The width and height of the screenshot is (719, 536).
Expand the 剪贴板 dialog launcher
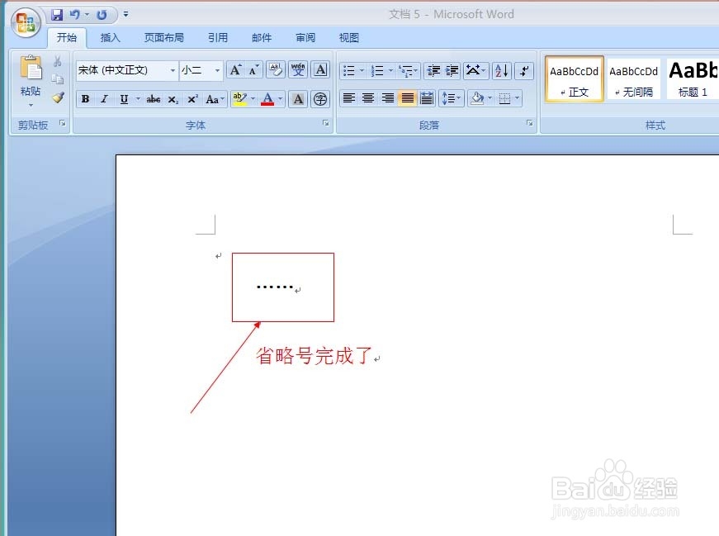[x=63, y=123]
